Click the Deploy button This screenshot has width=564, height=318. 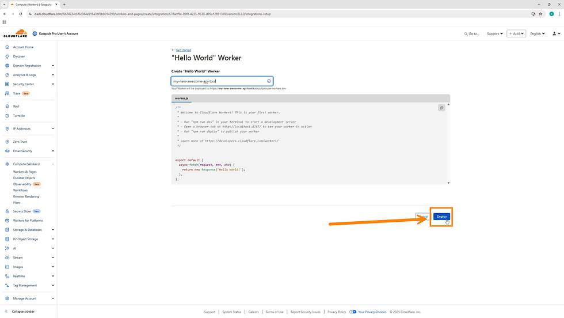tap(441, 217)
